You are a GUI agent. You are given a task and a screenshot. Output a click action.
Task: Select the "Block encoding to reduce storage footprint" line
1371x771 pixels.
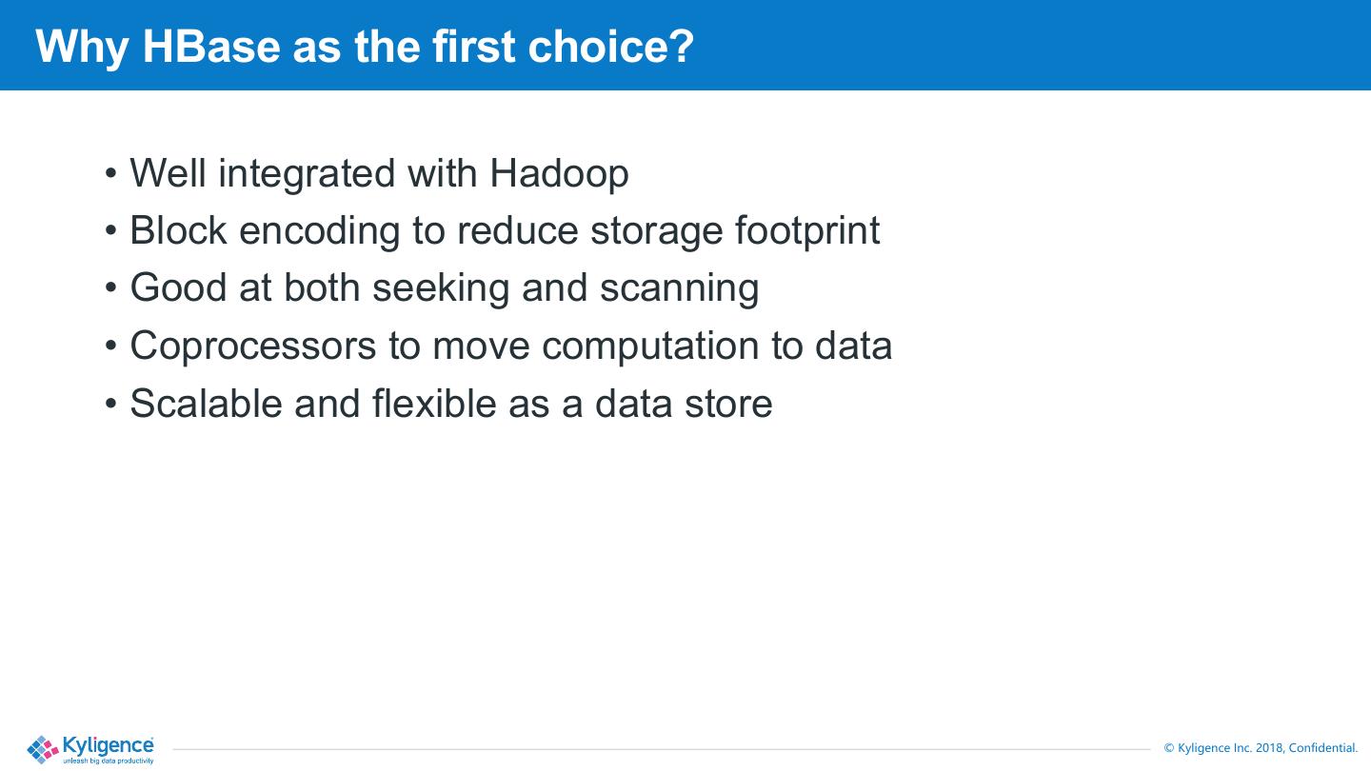coord(505,230)
